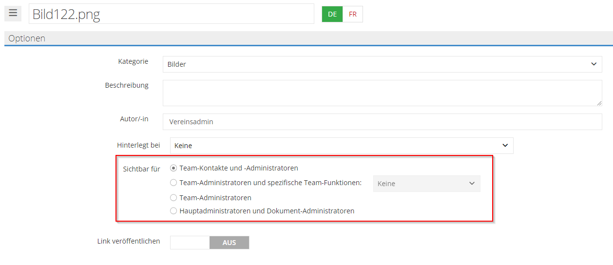Choose the Team-Administratoren only radio button
The height and width of the screenshot is (265, 613).
[173, 198]
